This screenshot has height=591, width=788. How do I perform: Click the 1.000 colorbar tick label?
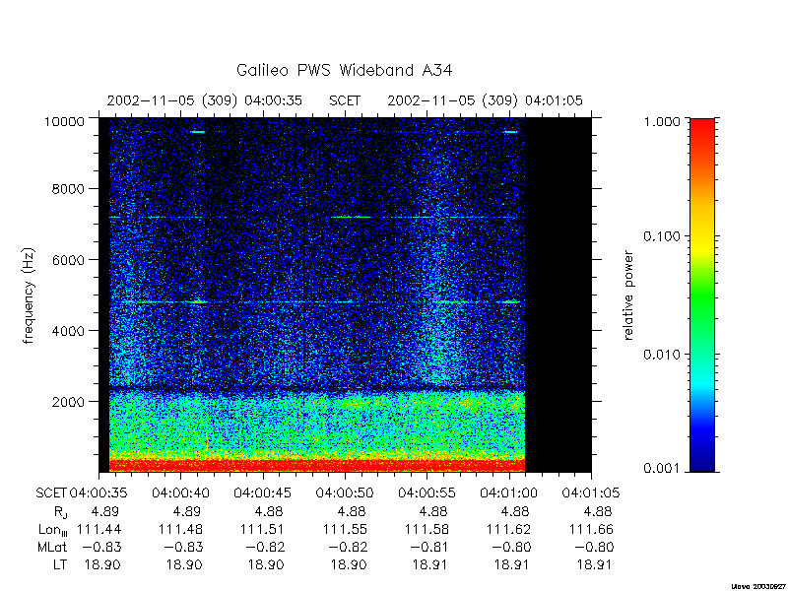pos(663,121)
